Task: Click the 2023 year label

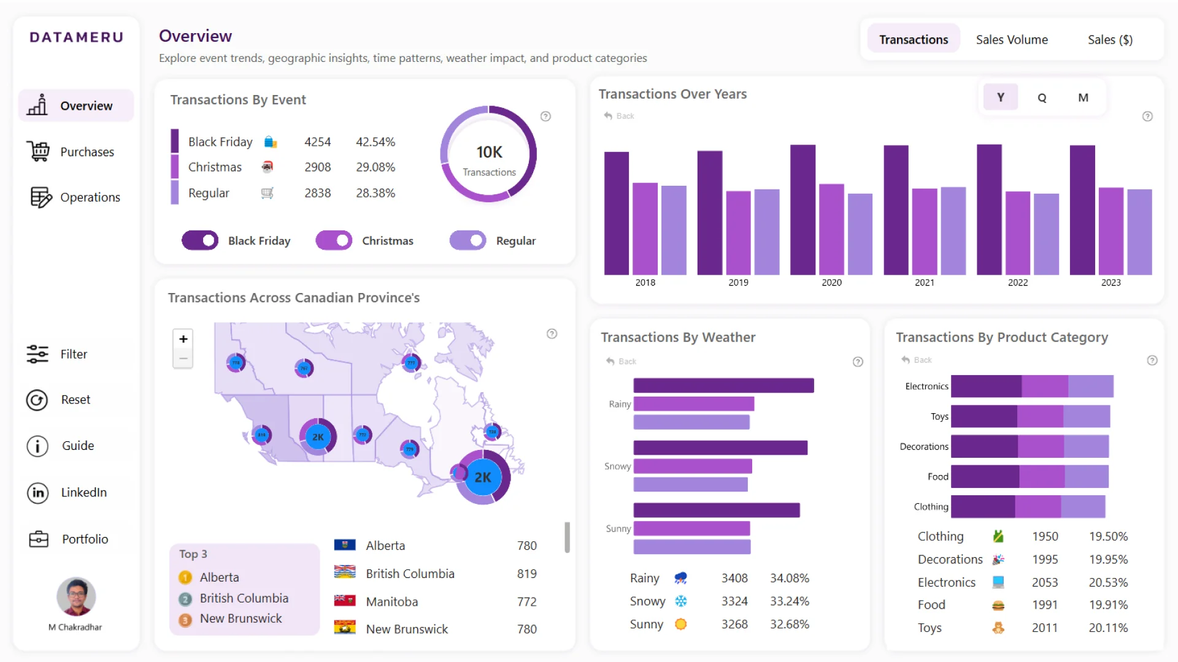Action: pos(1111,283)
